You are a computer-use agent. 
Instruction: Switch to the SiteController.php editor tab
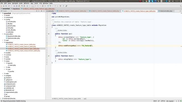[x=166, y=11]
